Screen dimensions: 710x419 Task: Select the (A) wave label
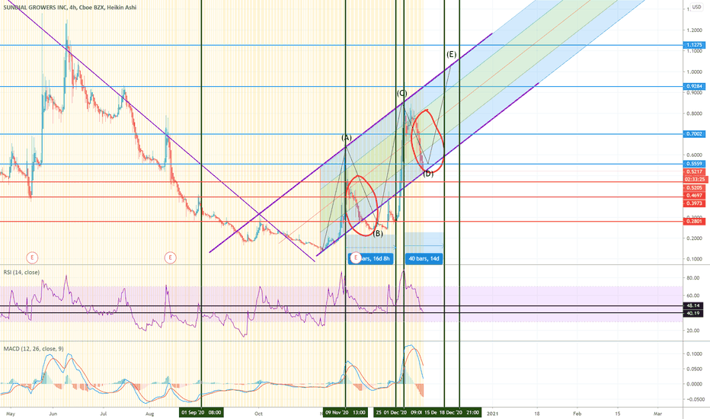click(346, 138)
